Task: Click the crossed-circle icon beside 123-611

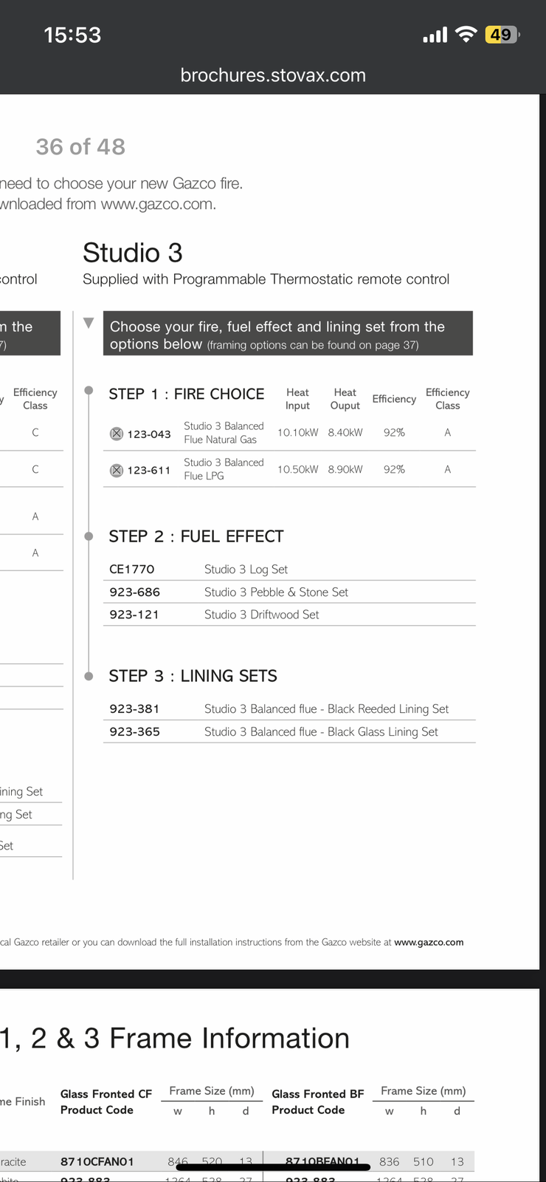Action: [117, 470]
